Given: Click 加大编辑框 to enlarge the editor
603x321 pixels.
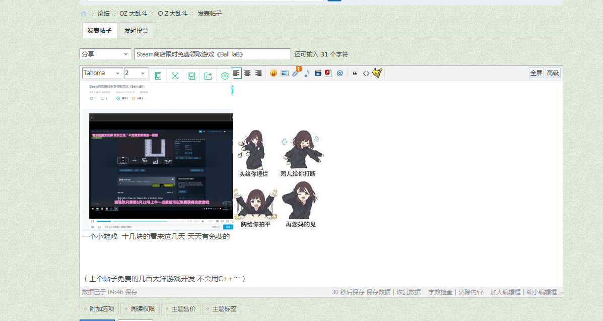Looking at the screenshot, I should 505,292.
